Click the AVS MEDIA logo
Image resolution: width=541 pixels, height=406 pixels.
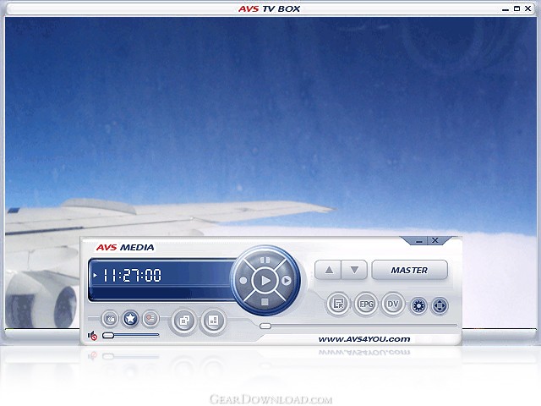[x=125, y=248]
